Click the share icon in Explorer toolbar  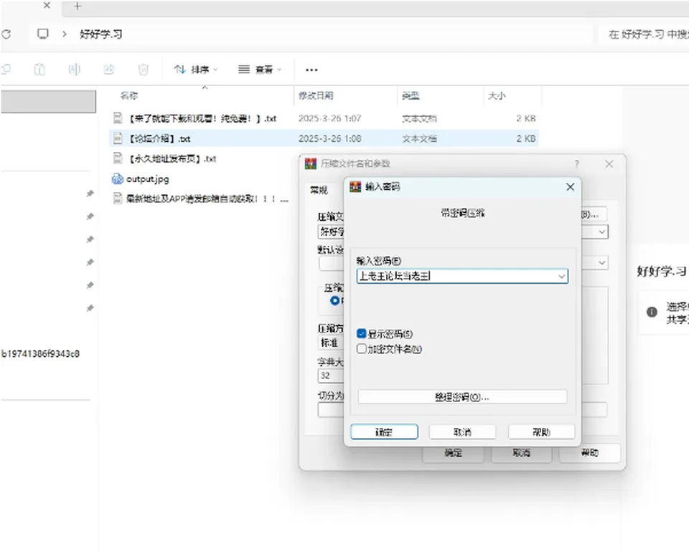click(x=109, y=70)
